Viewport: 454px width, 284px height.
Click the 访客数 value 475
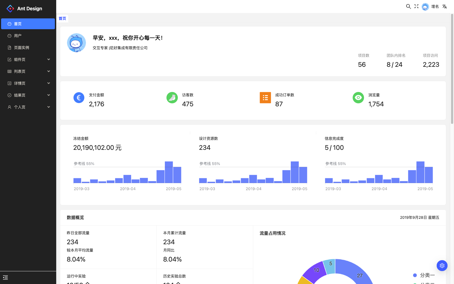pos(188,104)
